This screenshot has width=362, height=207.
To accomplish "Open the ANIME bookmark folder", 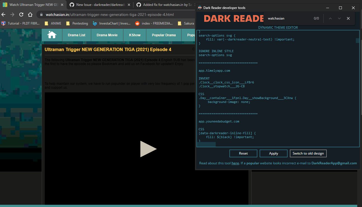I will coord(53,23).
